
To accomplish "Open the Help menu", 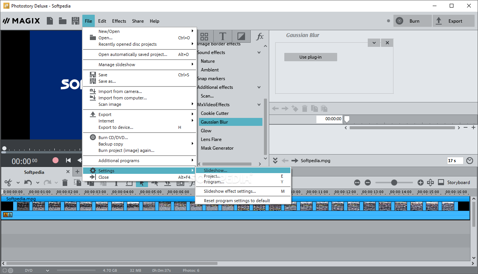I will click(x=154, y=21).
